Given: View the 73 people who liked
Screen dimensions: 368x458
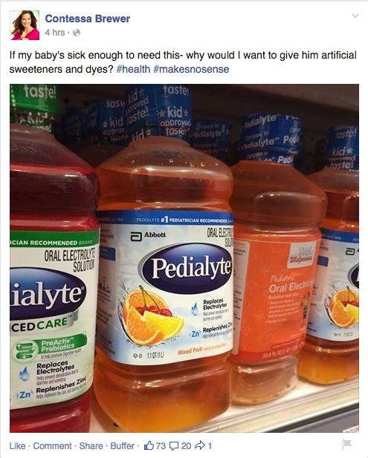Looking at the screenshot, I should [161, 446].
